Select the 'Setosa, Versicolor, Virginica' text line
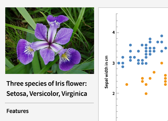Viewport: 168px width, 121px height. coord(47,94)
